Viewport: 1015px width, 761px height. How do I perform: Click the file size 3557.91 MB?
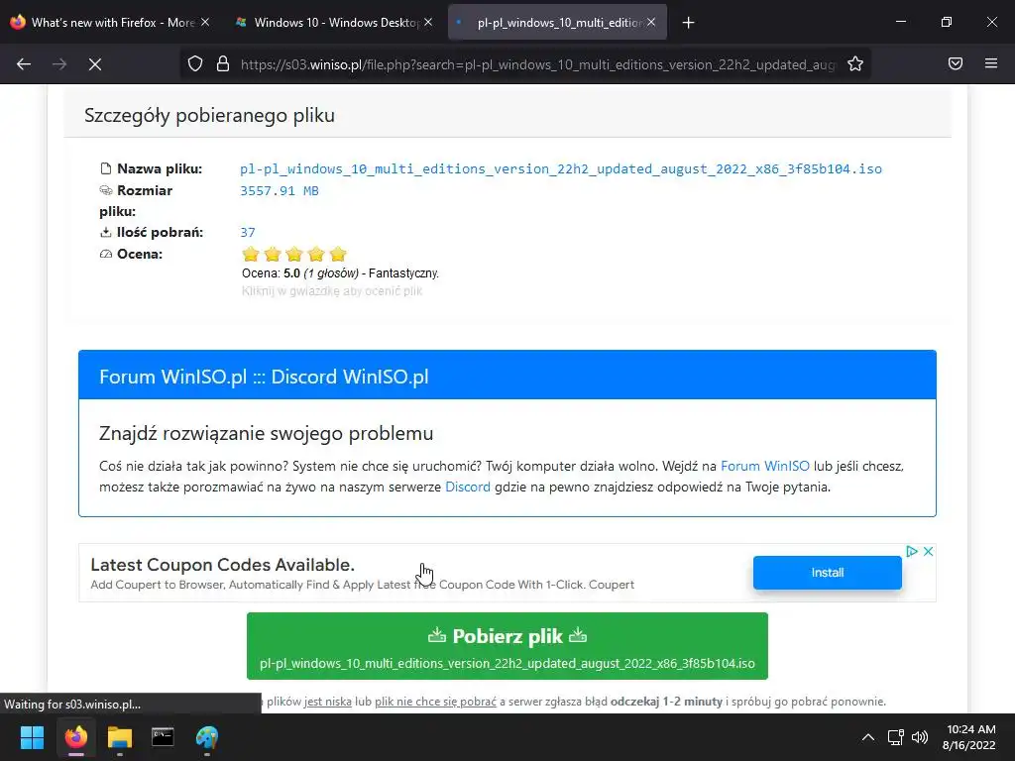pyautogui.click(x=280, y=191)
